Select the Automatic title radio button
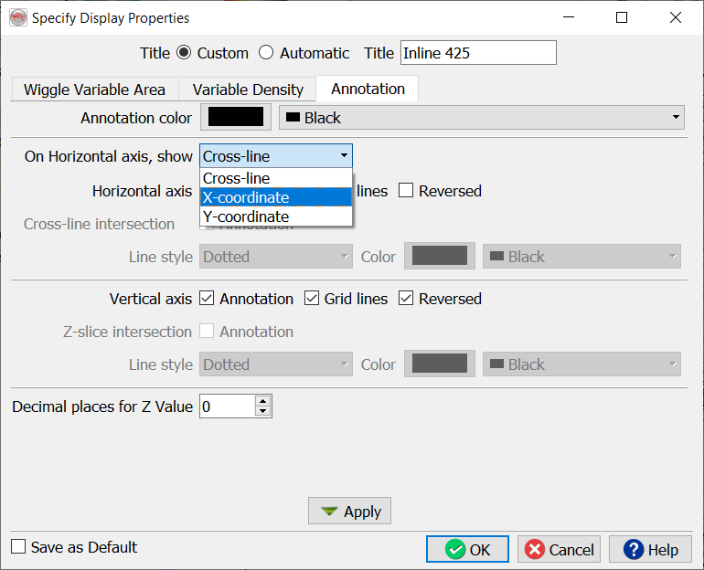Viewport: 704px width, 570px height. [x=266, y=53]
